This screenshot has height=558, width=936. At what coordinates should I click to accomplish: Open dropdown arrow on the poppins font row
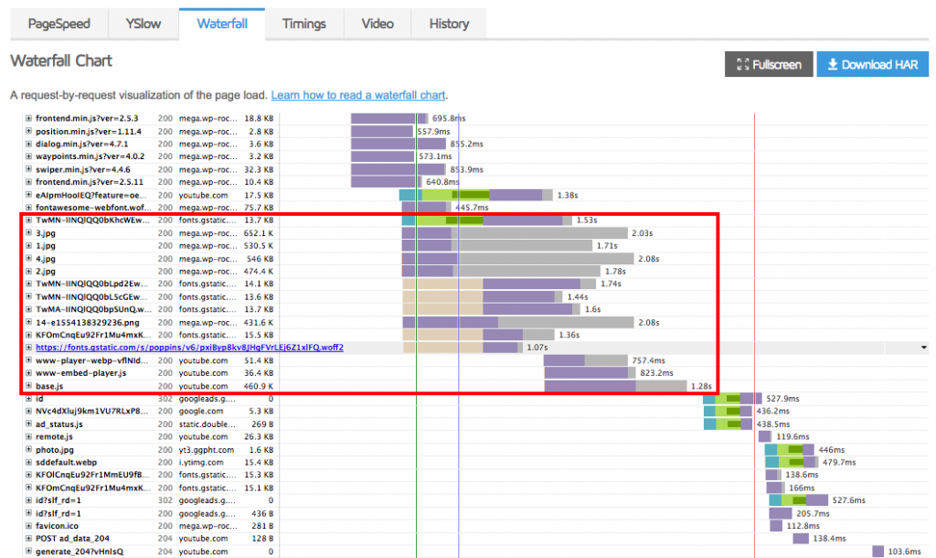point(923,348)
